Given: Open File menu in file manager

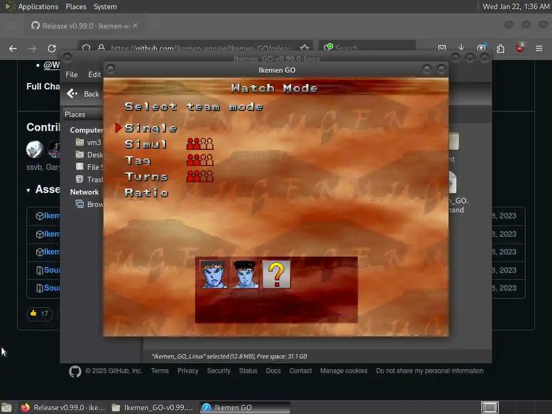Looking at the screenshot, I should pos(72,74).
